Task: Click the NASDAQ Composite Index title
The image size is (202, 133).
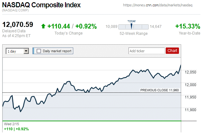Action: click(x=41, y=5)
